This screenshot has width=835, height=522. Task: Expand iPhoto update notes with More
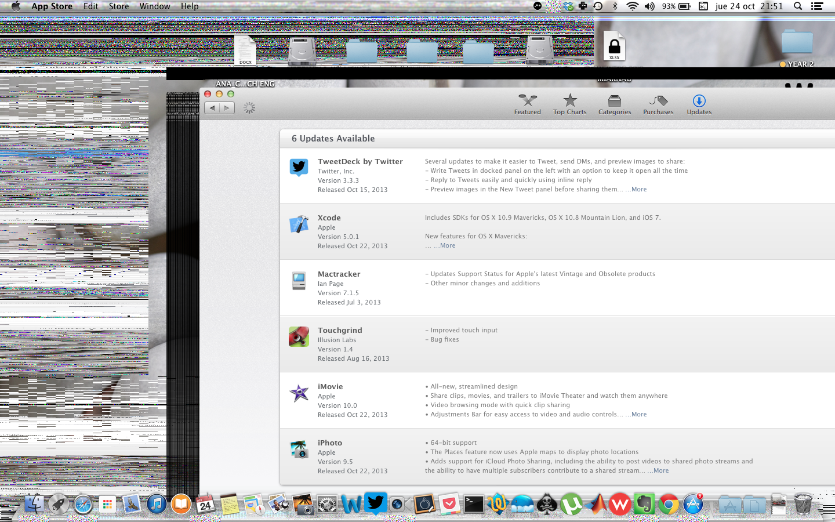(660, 470)
